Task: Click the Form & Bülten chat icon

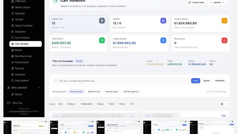Action: pyautogui.click(x=13, y=38)
